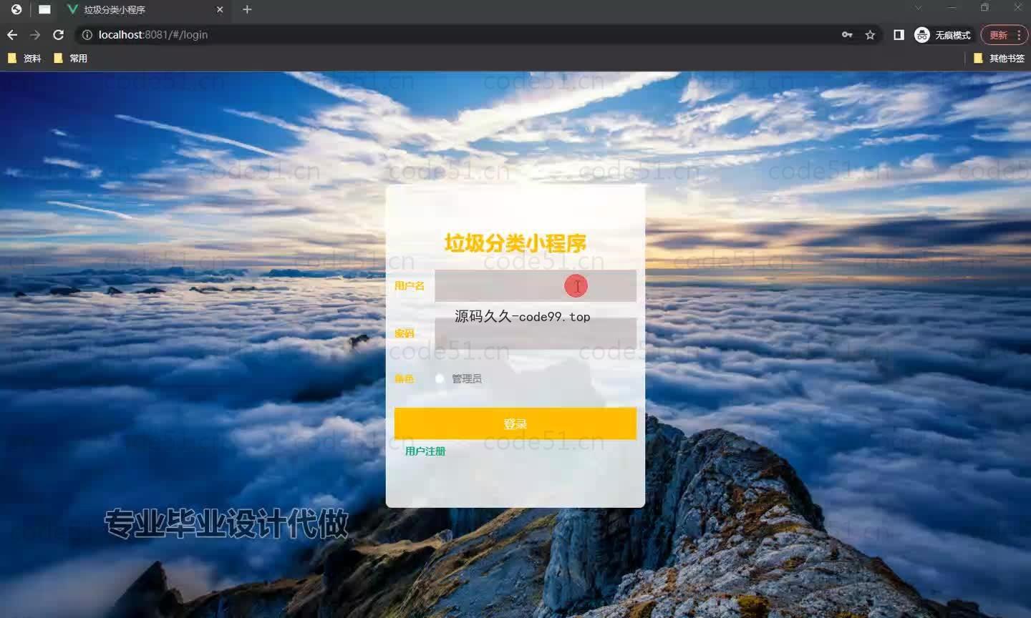Click the address bar URL localhost:8081

pos(153,35)
